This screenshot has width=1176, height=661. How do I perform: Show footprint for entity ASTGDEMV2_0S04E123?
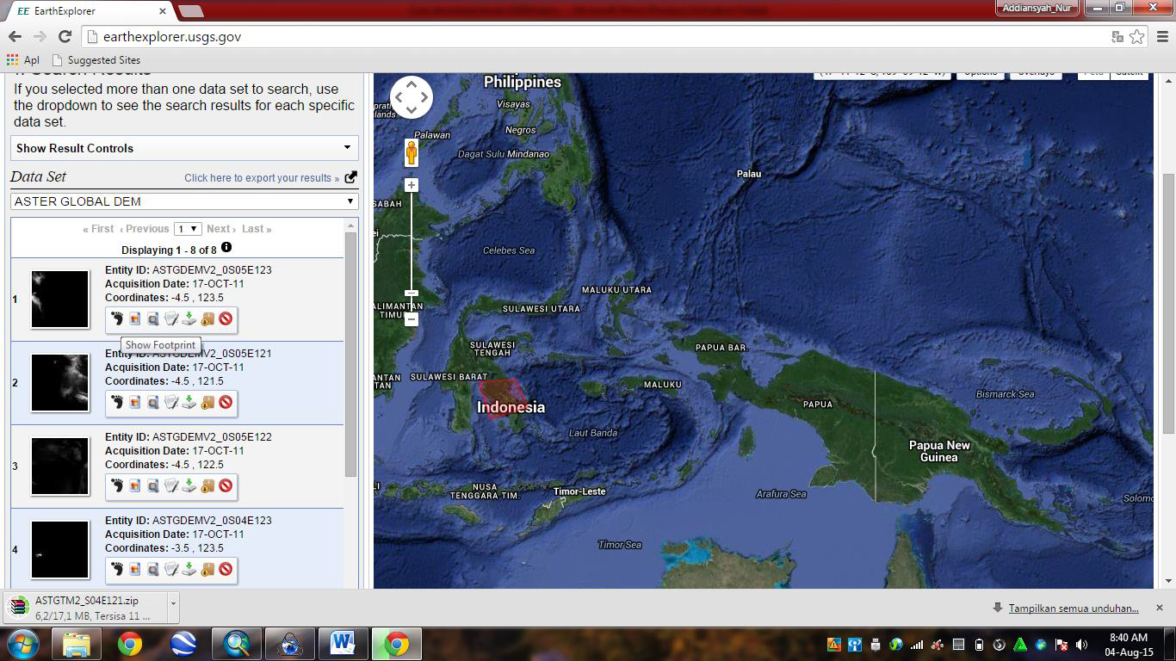(x=117, y=570)
